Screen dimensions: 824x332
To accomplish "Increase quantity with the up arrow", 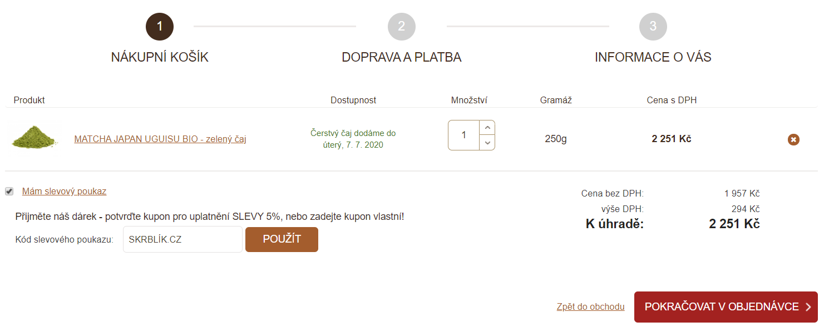I will [487, 128].
